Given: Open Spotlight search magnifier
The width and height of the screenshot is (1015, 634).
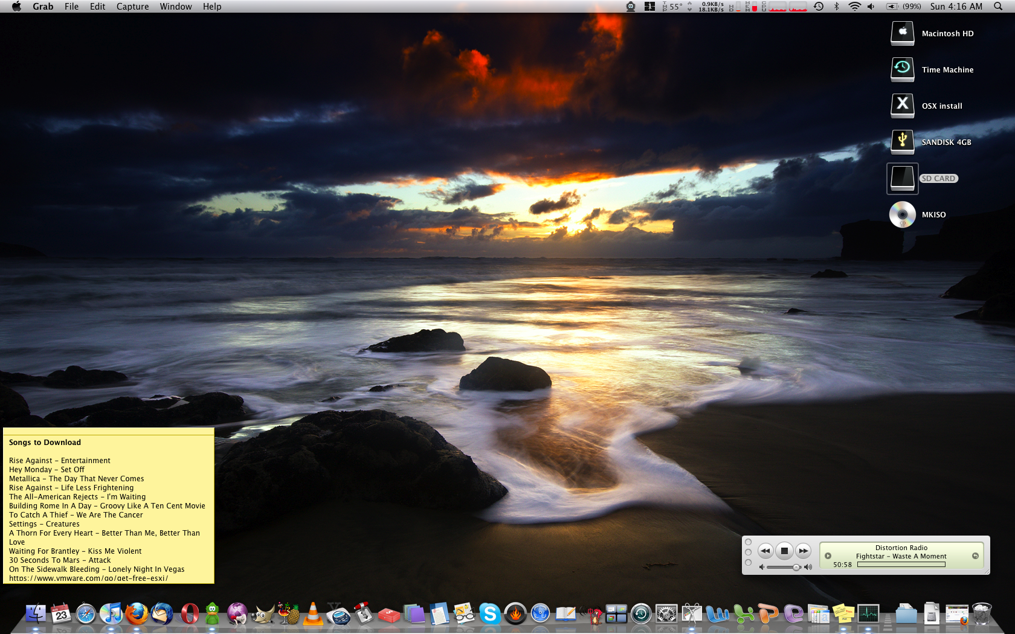Looking at the screenshot, I should tap(997, 7).
